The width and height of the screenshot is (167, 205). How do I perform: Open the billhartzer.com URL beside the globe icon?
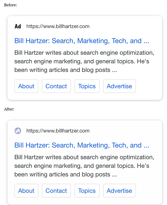58,131
